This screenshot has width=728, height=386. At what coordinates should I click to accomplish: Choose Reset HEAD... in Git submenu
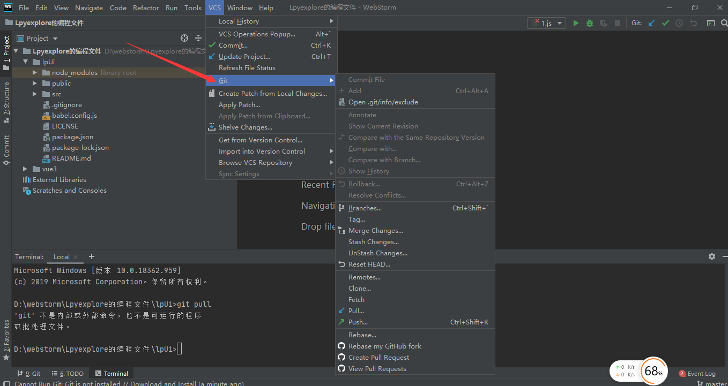(x=415, y=264)
